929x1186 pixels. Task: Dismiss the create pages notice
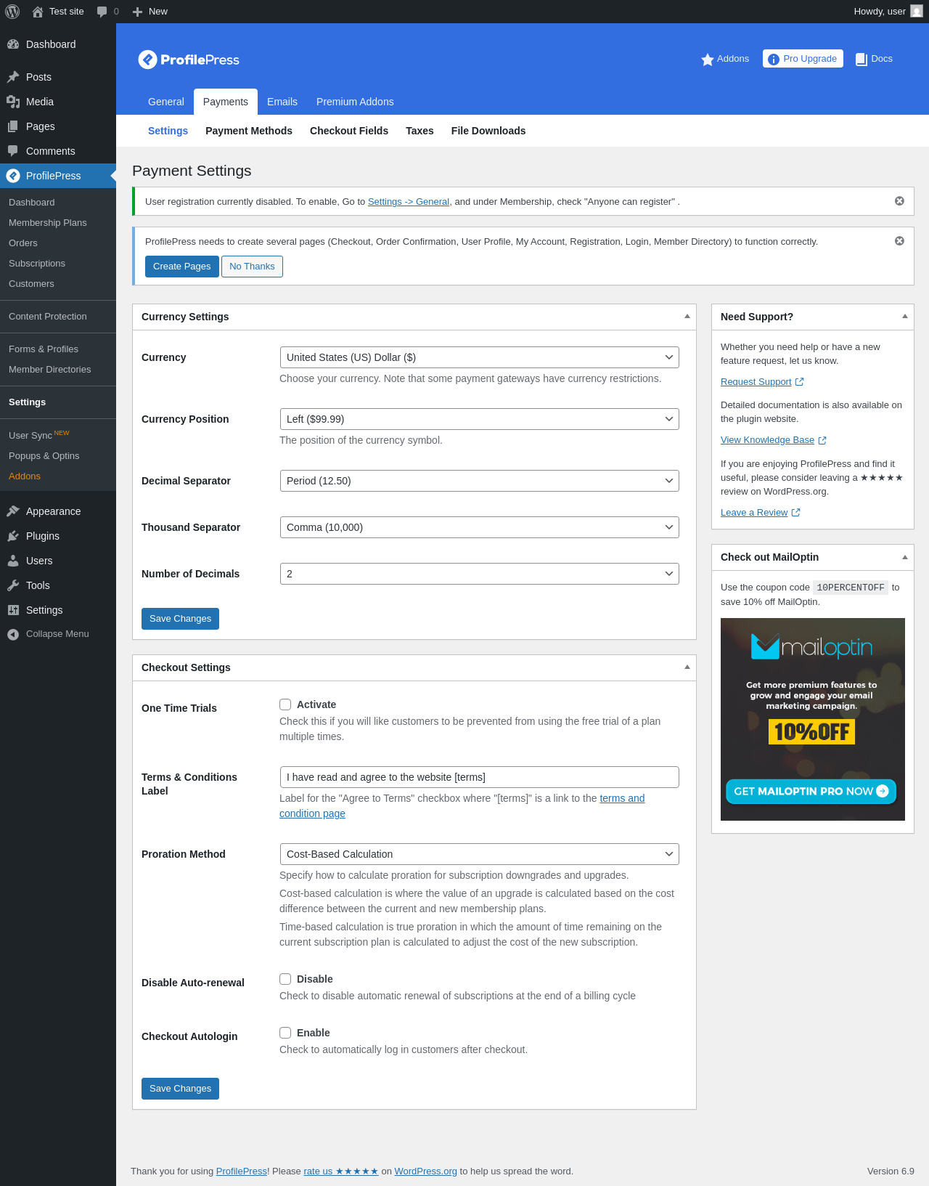pyautogui.click(x=899, y=241)
